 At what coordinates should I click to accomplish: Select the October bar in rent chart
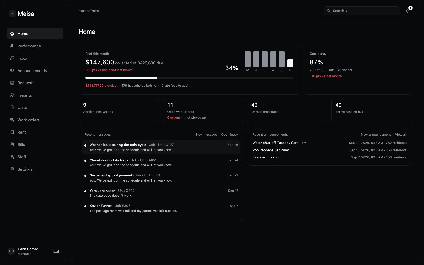(x=290, y=63)
